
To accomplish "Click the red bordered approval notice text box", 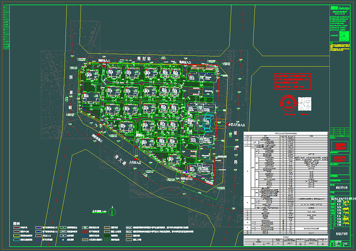I will click(293, 81).
